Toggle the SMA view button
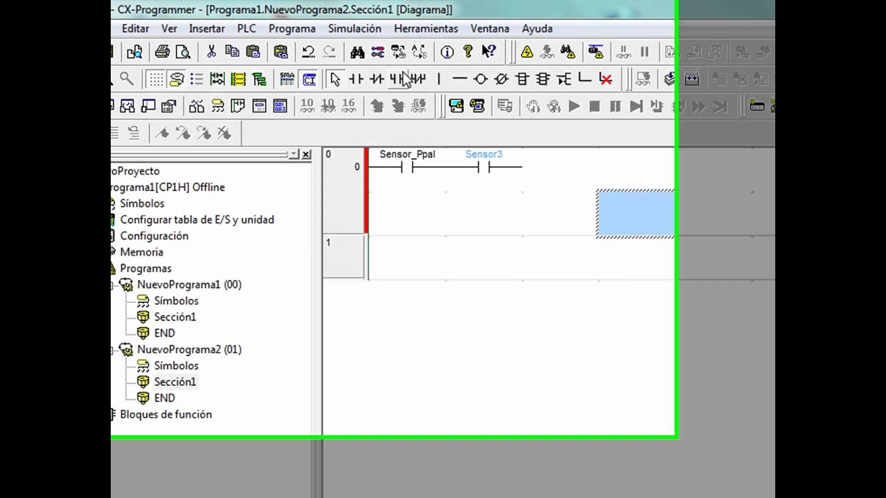886x498 pixels. (287, 80)
